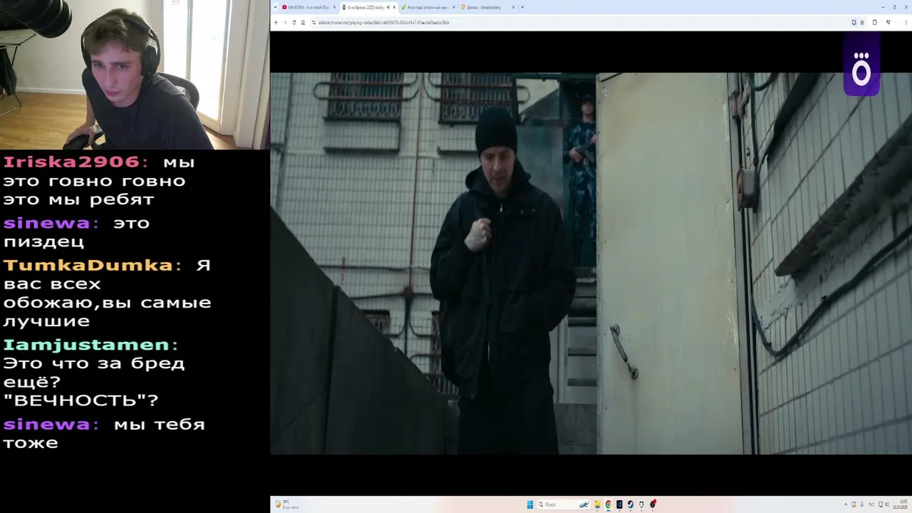Click the streamer webcam feed
The height and width of the screenshot is (513, 912).
135,74
